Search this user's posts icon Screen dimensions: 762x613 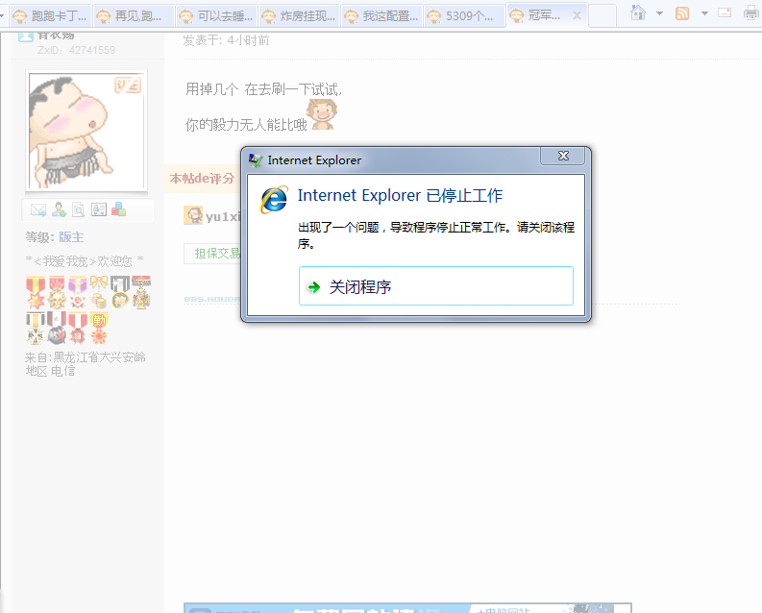[78, 209]
